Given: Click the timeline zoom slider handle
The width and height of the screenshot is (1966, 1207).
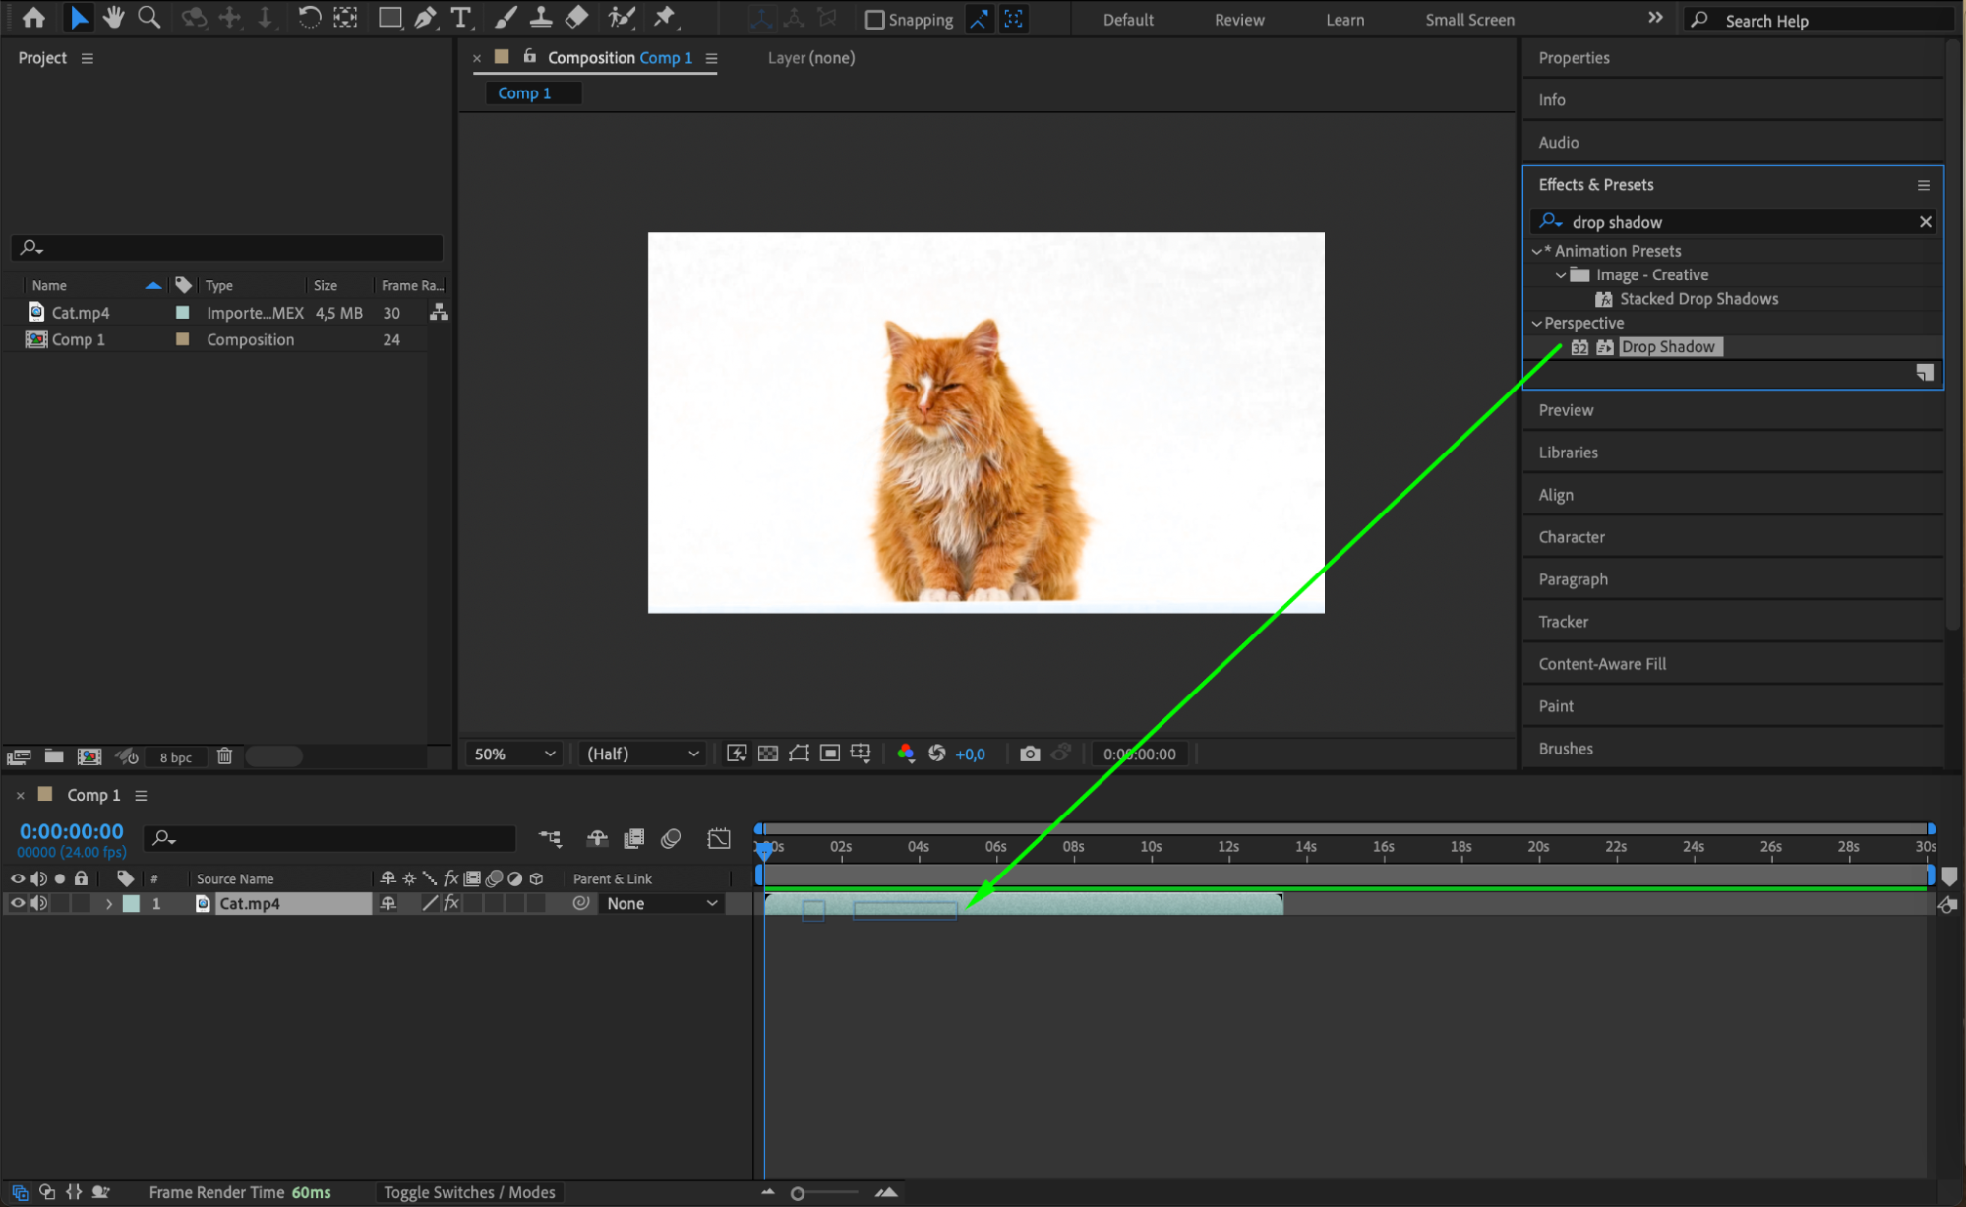Looking at the screenshot, I should [x=798, y=1193].
